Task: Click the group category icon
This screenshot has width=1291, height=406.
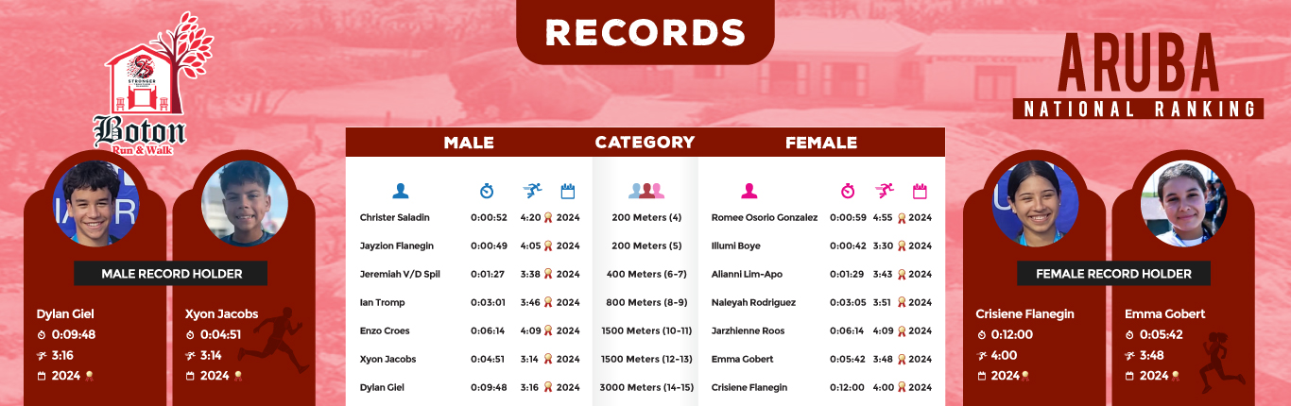Action: 645,191
